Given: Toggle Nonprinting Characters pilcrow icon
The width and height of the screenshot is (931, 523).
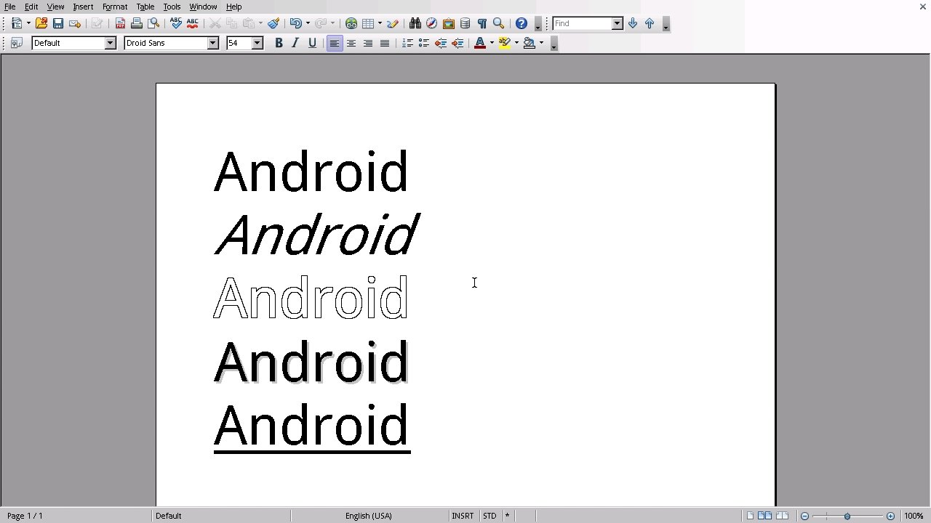Looking at the screenshot, I should click(x=482, y=23).
